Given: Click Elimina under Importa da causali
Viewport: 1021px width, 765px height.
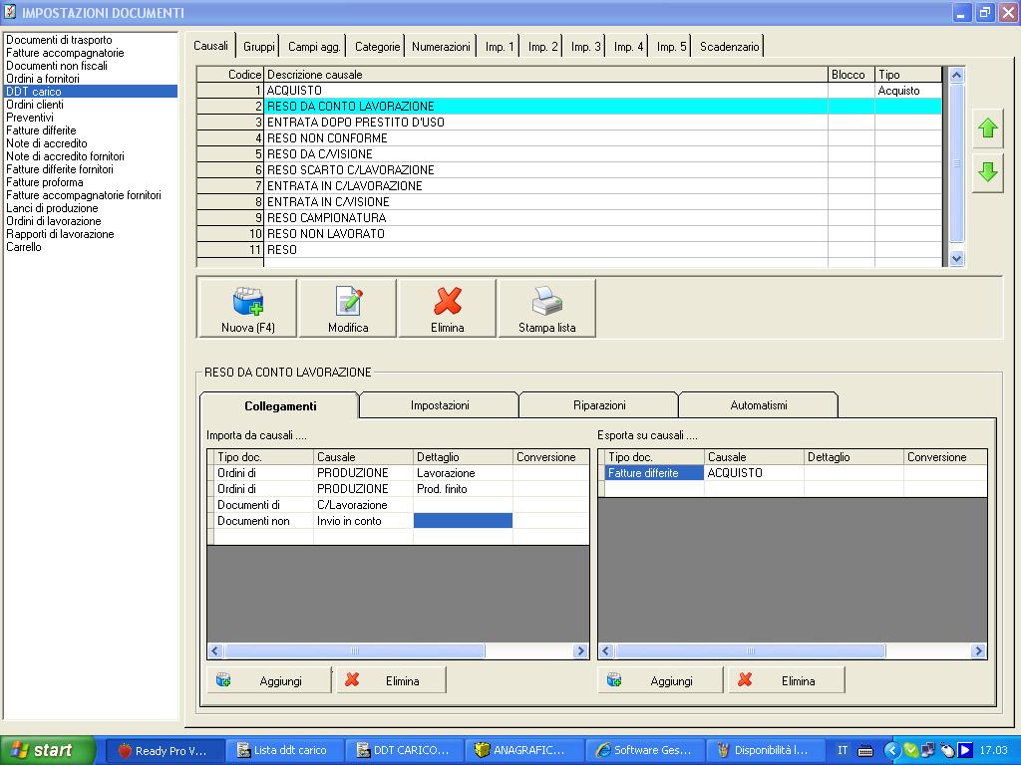Looking at the screenshot, I should [x=391, y=680].
